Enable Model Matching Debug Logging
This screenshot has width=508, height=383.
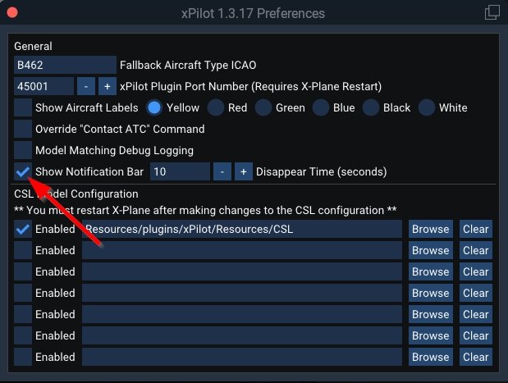coord(23,150)
